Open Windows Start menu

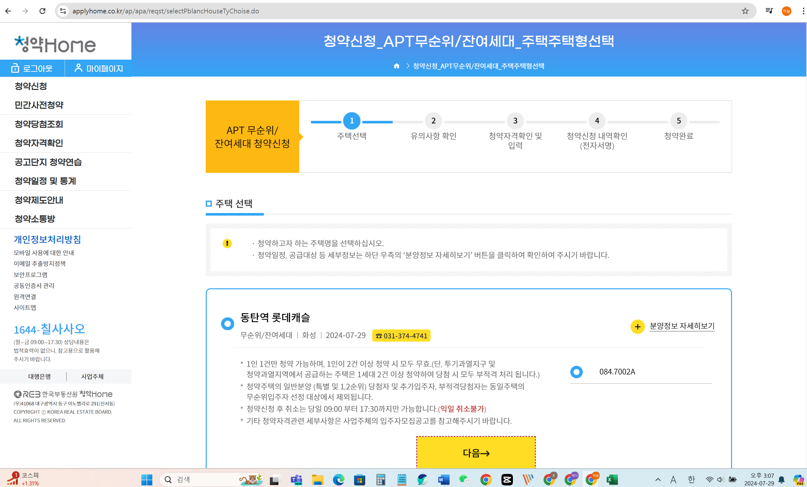tap(146, 480)
